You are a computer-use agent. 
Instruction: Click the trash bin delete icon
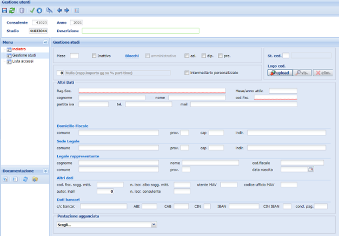(x=22, y=10)
